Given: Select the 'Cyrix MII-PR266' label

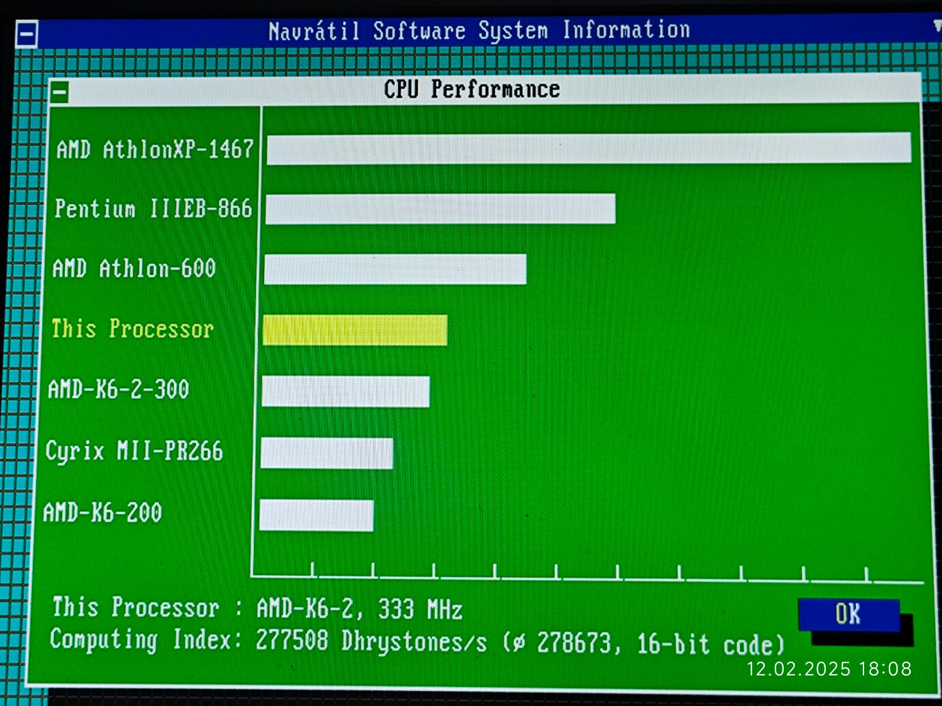Looking at the screenshot, I should click(x=134, y=451).
